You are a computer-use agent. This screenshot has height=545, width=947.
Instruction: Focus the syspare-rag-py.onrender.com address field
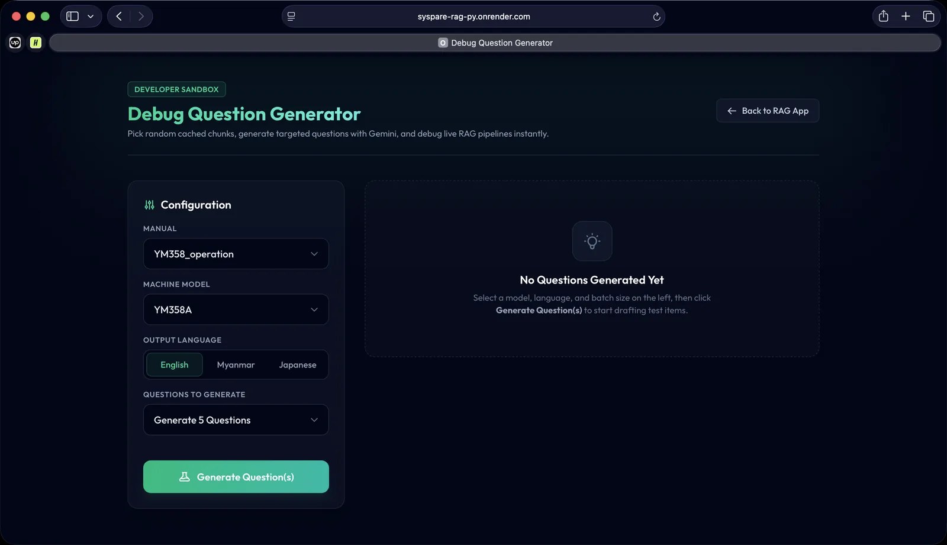(x=474, y=17)
